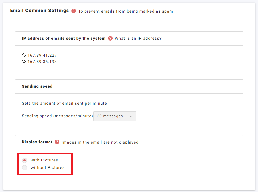Screen dimensions: 258x192
Task: Enable the currently unselected display format option
Action: tap(25, 168)
